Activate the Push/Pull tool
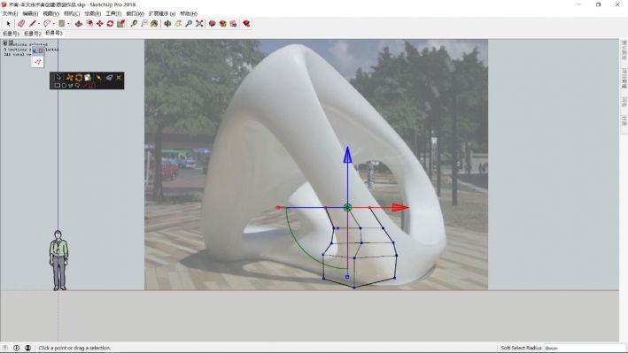Viewport: 628px width, 353px height. click(x=79, y=24)
